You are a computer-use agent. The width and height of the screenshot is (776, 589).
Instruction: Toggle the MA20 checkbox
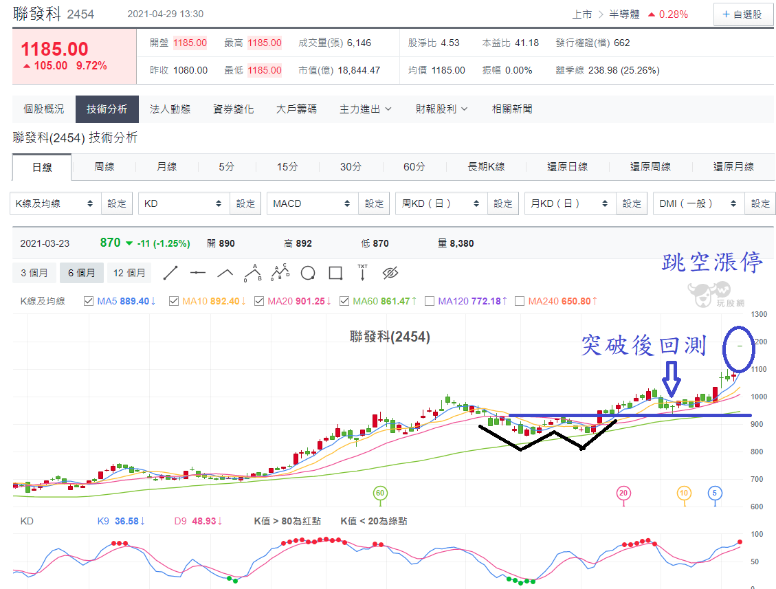(x=259, y=301)
